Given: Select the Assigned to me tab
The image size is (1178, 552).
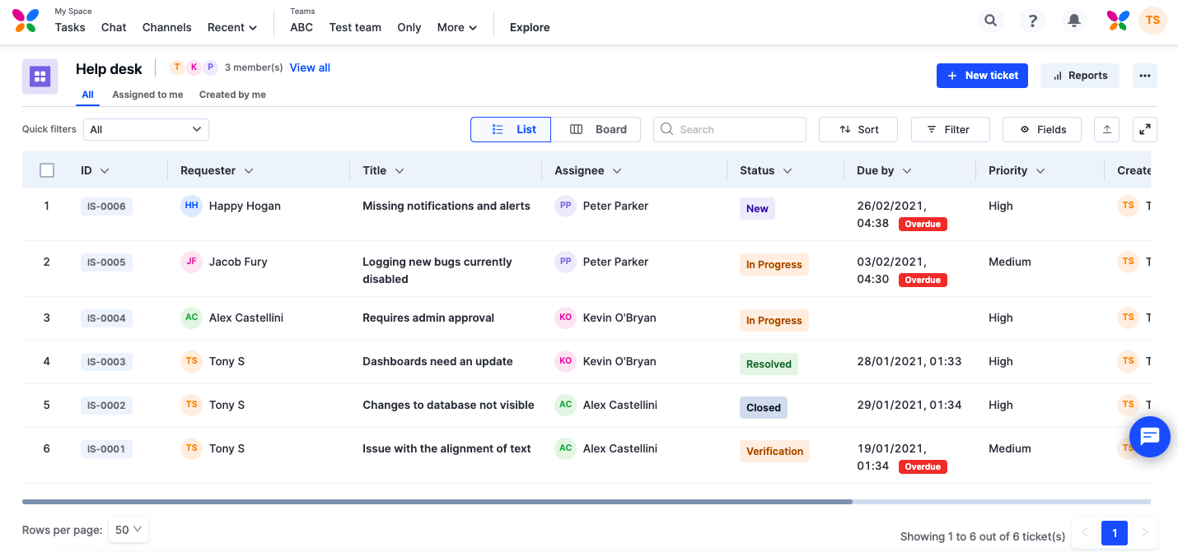Looking at the screenshot, I should [147, 95].
